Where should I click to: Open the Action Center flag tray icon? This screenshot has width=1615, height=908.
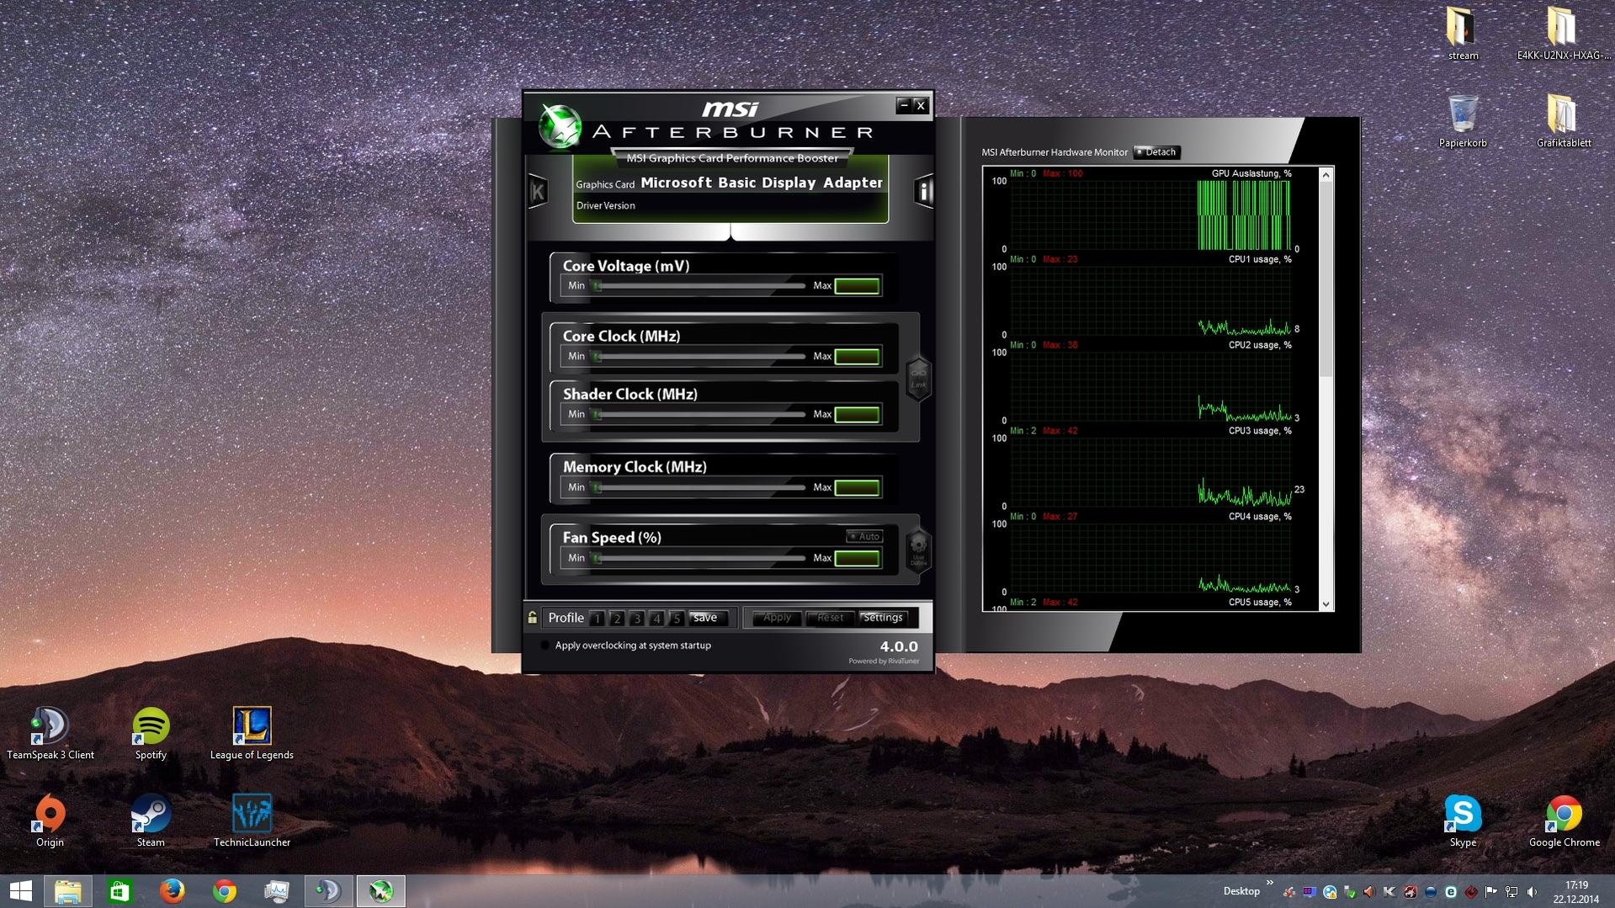tap(1491, 892)
